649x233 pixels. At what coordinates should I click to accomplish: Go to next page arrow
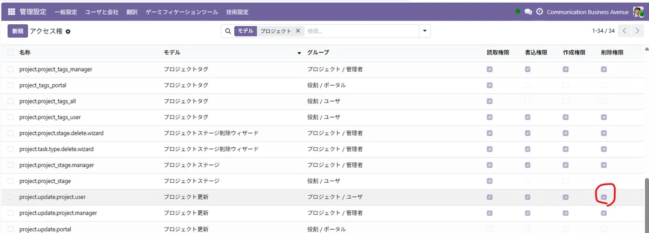point(637,31)
